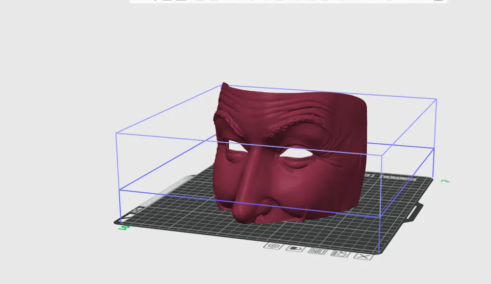The image size is (491, 284).
Task: Click the auto-orient plate objects icon
Action: 340,254
